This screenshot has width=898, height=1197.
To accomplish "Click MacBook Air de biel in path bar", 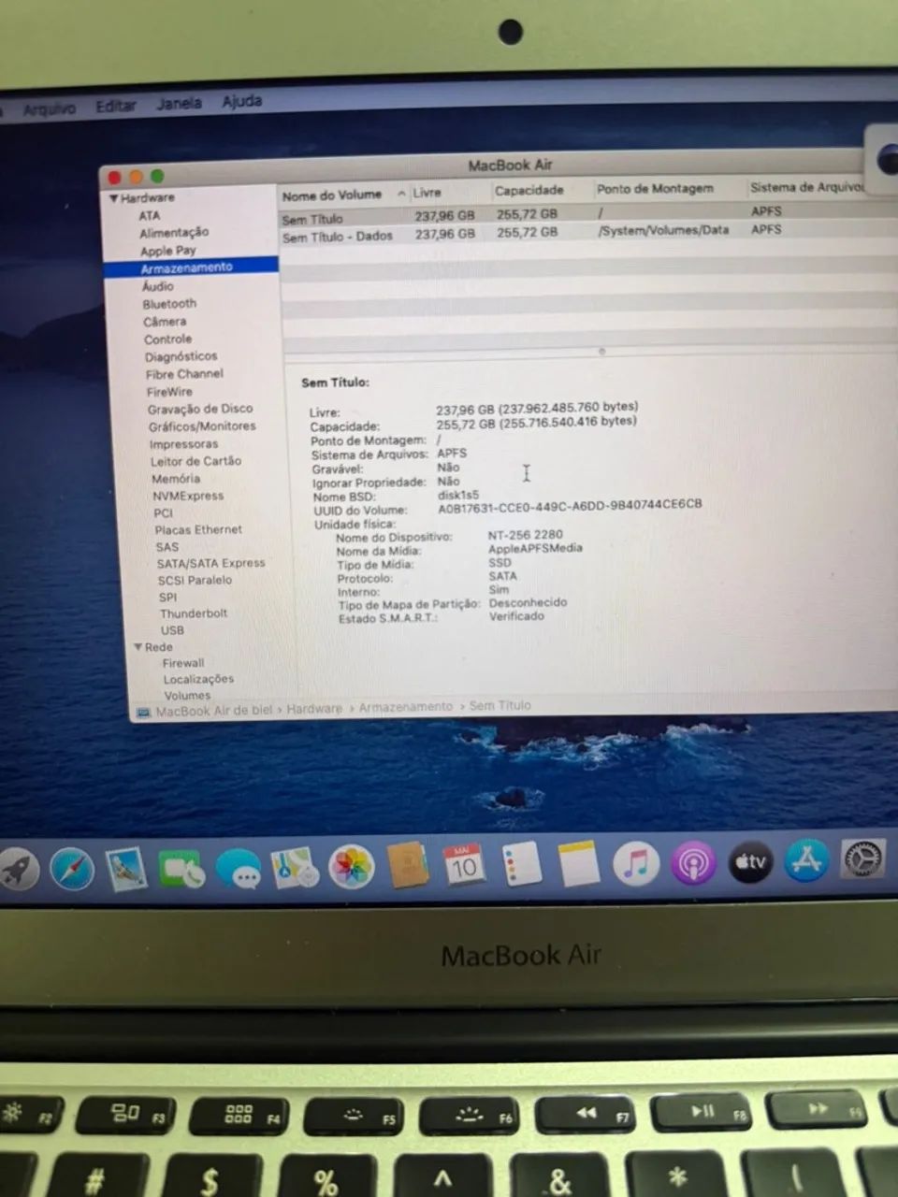I will click(214, 711).
